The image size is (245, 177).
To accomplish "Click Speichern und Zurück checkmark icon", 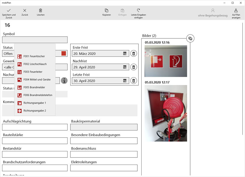I will tap(9, 10).
